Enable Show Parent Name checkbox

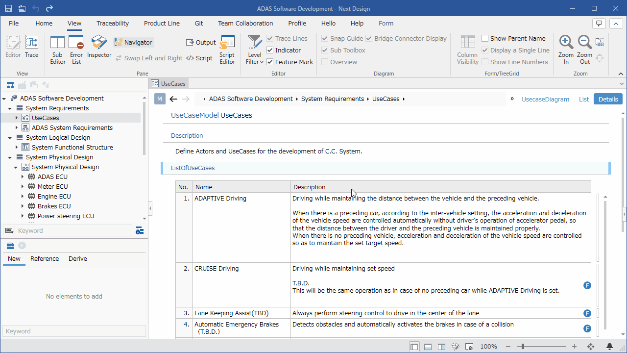(x=485, y=38)
